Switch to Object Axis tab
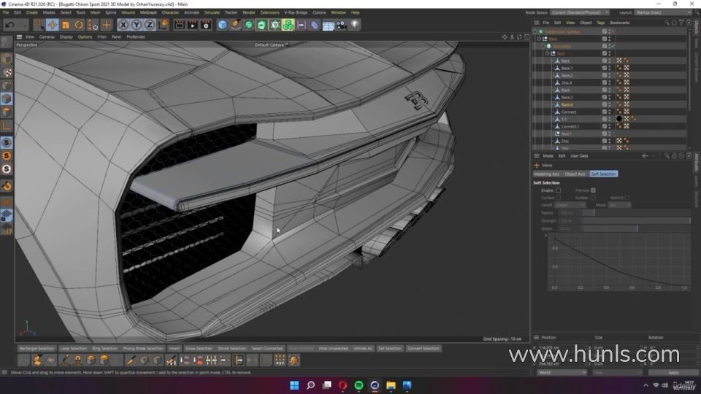701x394 pixels. pyautogui.click(x=575, y=174)
